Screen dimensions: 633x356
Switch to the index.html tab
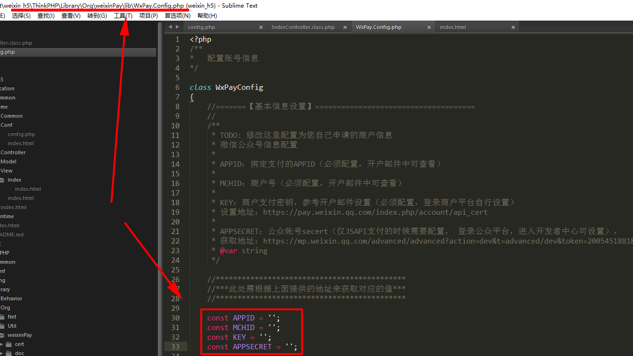tap(452, 27)
